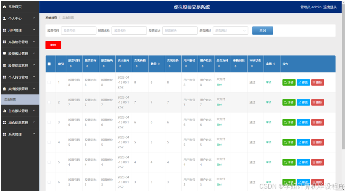Sort by 用户姓名 column arrows

[x=202, y=66]
